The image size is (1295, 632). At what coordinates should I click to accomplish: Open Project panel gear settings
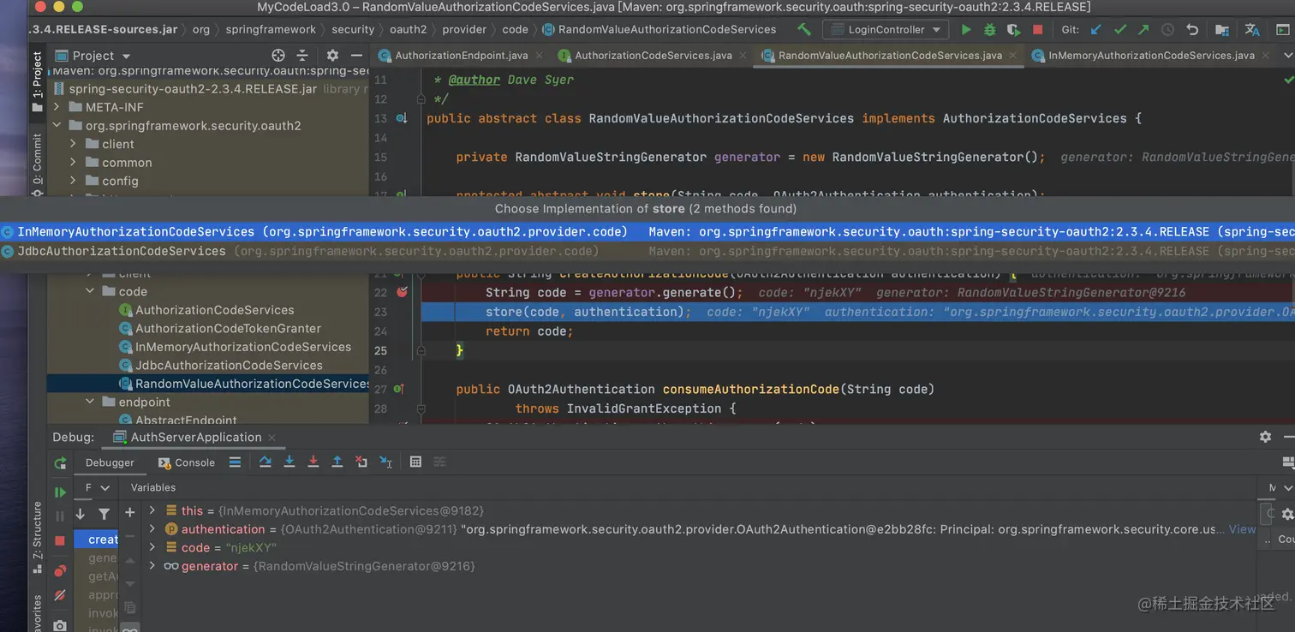coord(332,55)
